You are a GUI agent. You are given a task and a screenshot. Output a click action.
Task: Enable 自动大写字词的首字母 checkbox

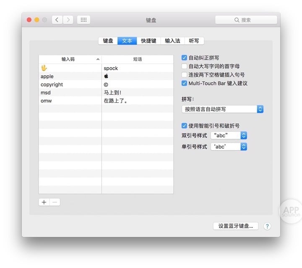coord(184,66)
